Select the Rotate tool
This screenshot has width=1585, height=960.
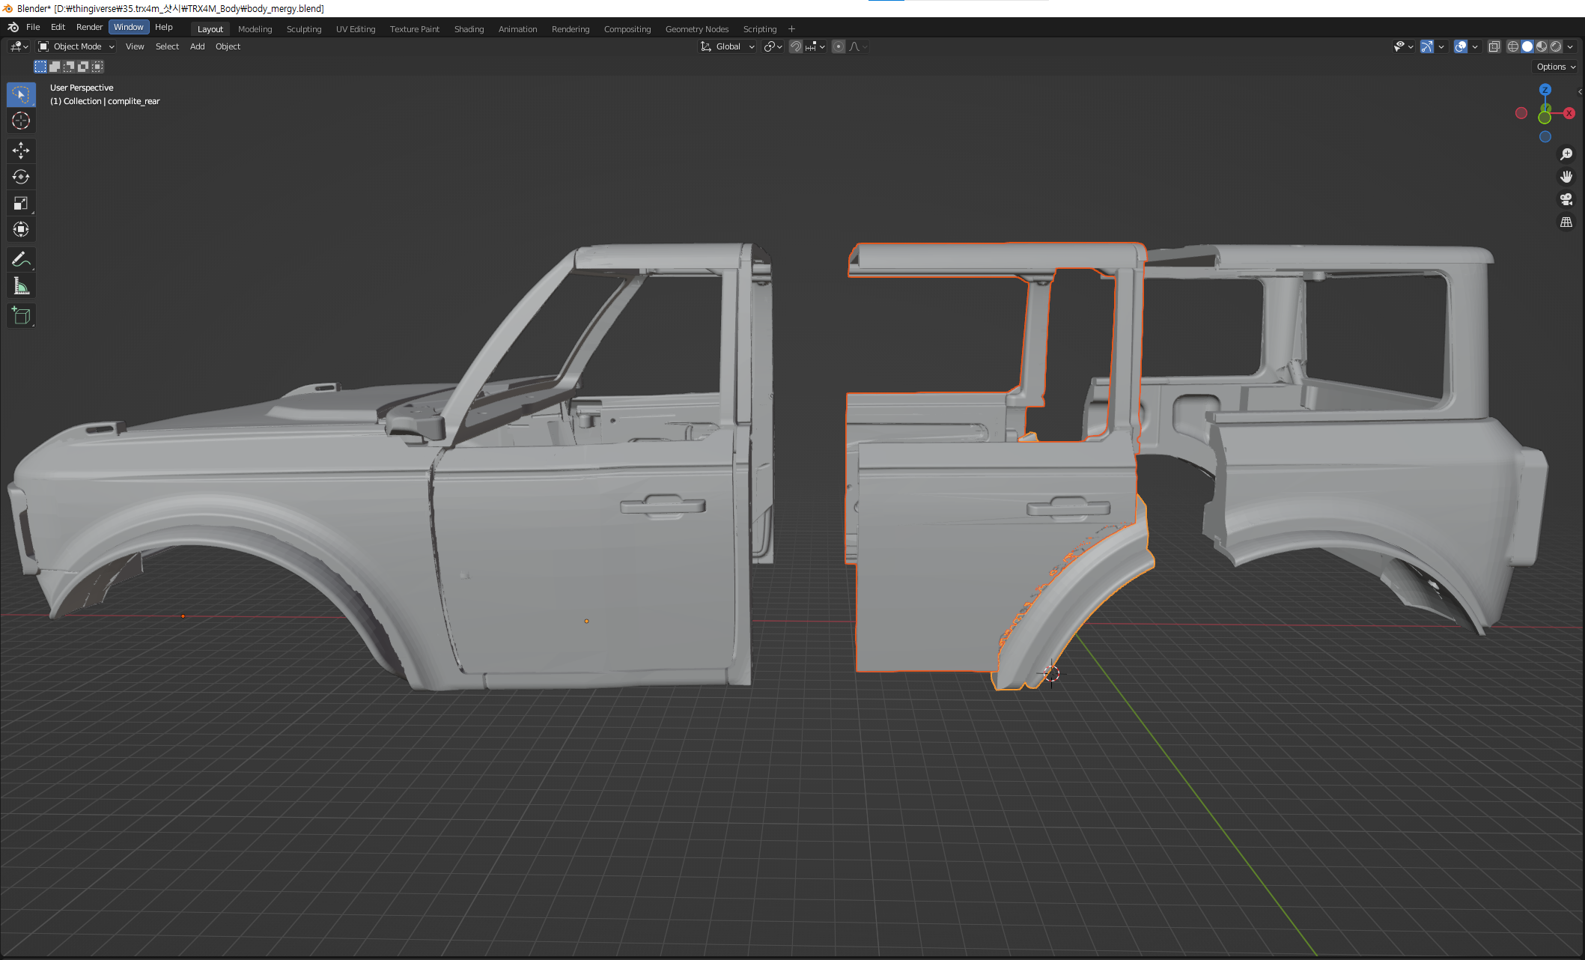click(21, 177)
